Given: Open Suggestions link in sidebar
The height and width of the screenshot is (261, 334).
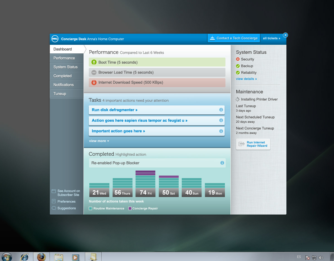Looking at the screenshot, I should (x=67, y=208).
